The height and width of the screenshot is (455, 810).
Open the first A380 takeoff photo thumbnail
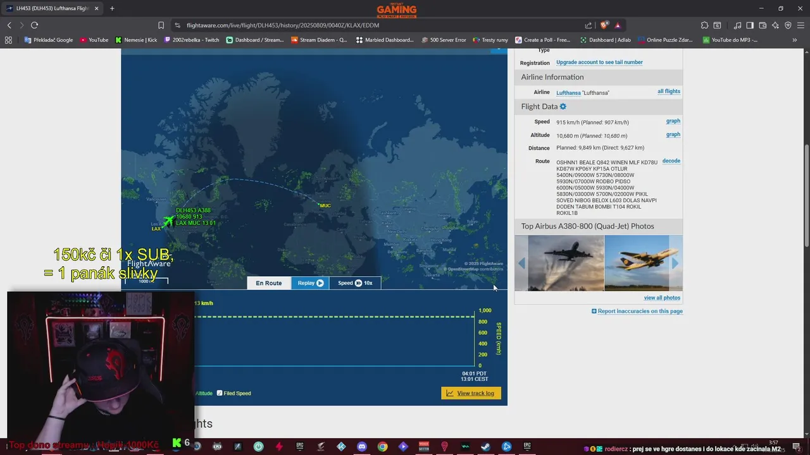coord(566,263)
